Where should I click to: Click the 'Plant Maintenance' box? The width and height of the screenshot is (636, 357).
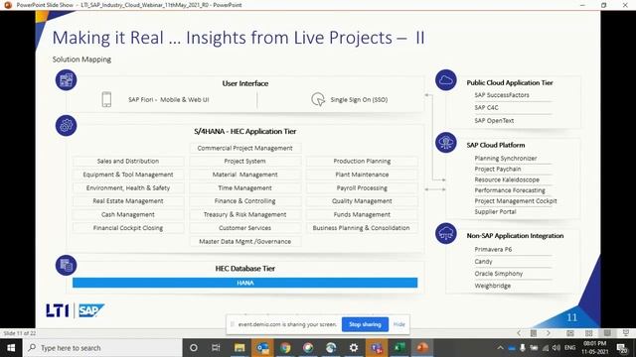pyautogui.click(x=362, y=175)
